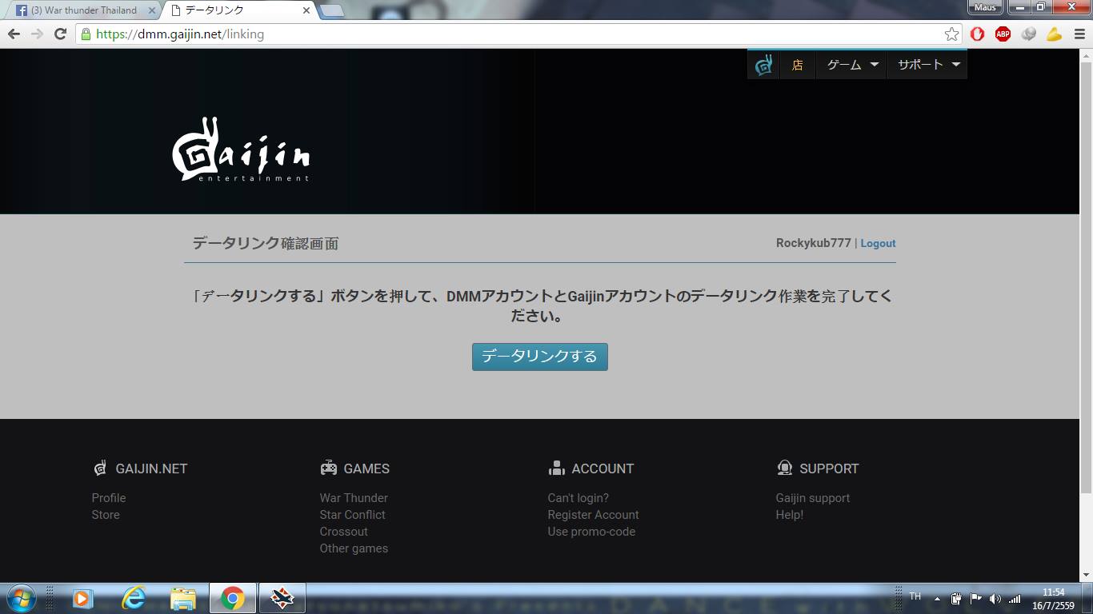This screenshot has height=614, width=1093.
Task: Click the power plug tray icon
Action: [957, 598]
